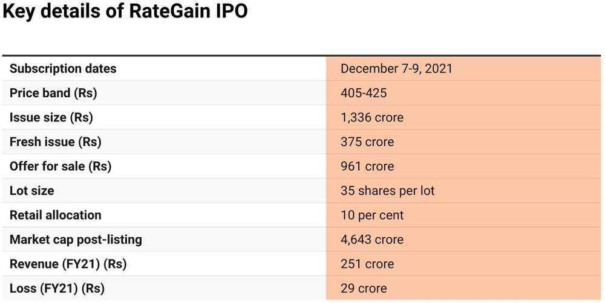Select the Retail allocation label
The width and height of the screenshot is (605, 303).
56,215
